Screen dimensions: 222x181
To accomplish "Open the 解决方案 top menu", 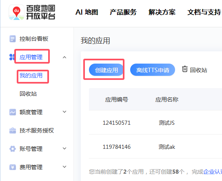I will click(162, 12).
